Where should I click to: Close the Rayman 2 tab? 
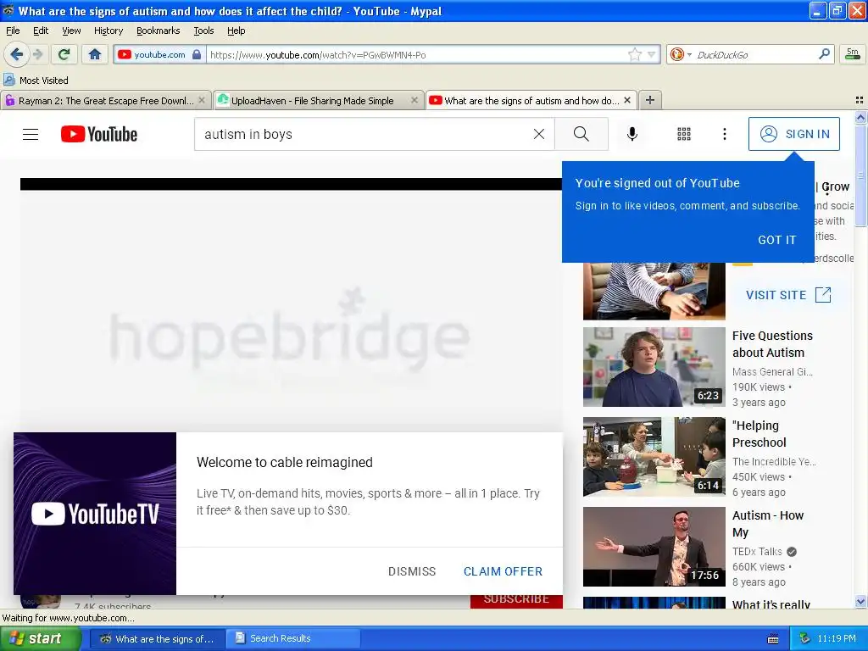click(202, 100)
